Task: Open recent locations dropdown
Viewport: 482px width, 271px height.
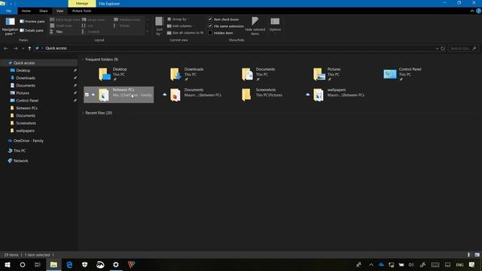Action: click(23, 48)
